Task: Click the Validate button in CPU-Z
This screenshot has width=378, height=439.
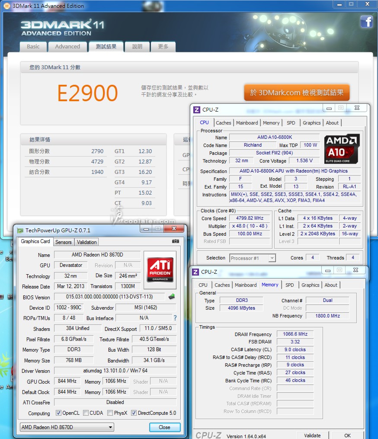Action: (x=312, y=436)
